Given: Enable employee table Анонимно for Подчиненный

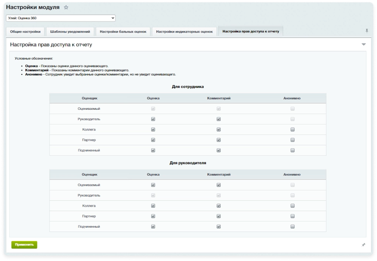Looking at the screenshot, I should point(292,150).
